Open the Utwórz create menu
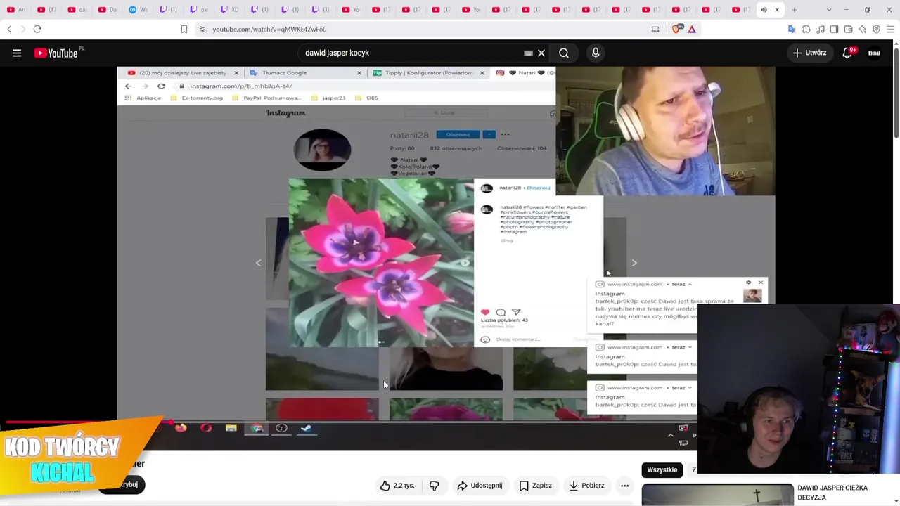The width and height of the screenshot is (900, 506). tap(809, 53)
